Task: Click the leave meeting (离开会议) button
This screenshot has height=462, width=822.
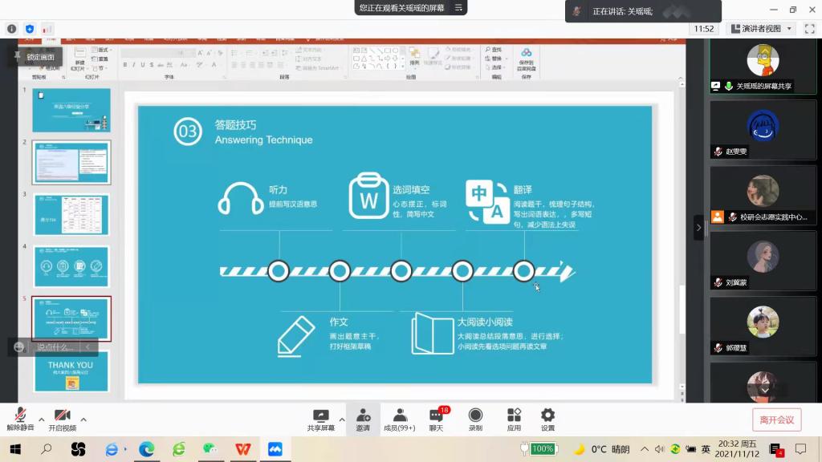Action: pyautogui.click(x=776, y=419)
